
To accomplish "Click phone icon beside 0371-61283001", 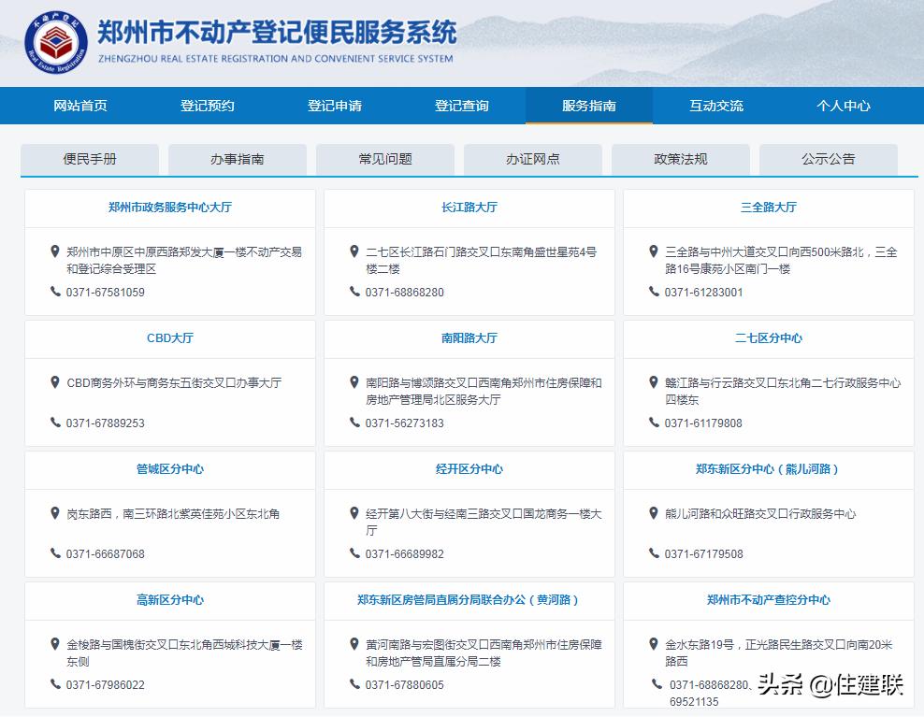I will pos(654,292).
